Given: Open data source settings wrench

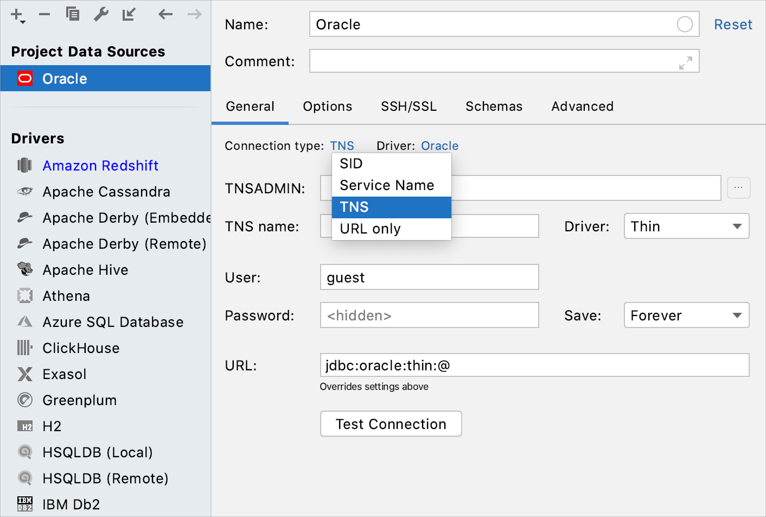Looking at the screenshot, I should [101, 14].
